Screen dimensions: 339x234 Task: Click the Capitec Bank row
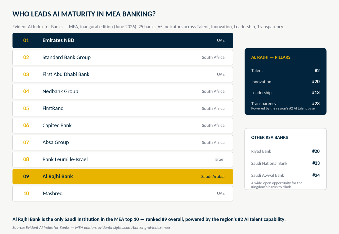123,126
